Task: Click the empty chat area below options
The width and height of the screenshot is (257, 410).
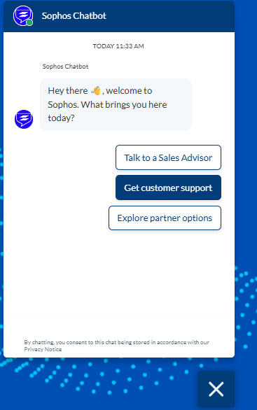Action: click(x=119, y=272)
